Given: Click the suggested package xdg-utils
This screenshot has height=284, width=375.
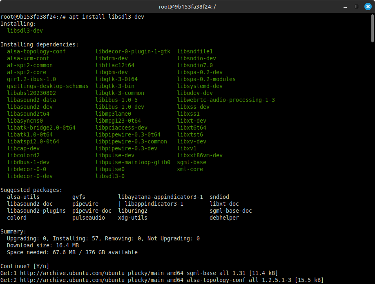Looking at the screenshot, I should point(133,217).
